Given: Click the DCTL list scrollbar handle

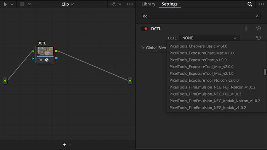Looking at the screenshot, I should [x=265, y=72].
